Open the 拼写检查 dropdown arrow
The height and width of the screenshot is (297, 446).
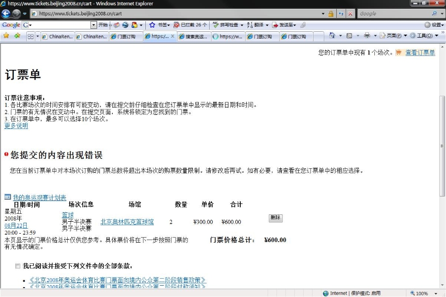pyautogui.click(x=242, y=25)
